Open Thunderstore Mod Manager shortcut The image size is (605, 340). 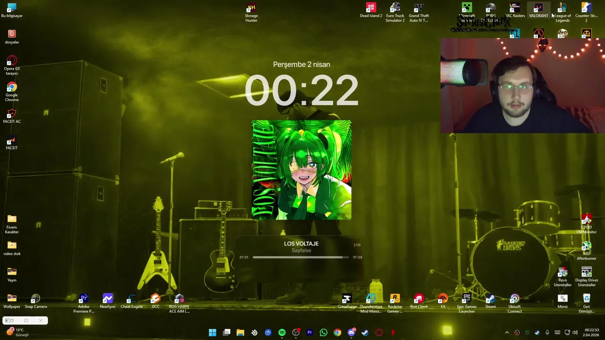click(x=371, y=303)
